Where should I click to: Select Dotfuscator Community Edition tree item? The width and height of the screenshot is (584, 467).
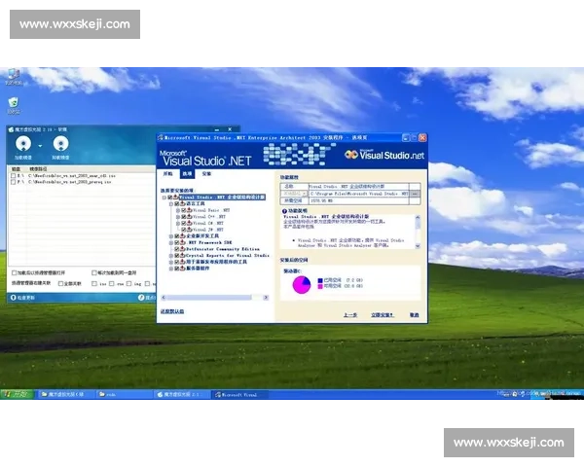click(x=223, y=249)
